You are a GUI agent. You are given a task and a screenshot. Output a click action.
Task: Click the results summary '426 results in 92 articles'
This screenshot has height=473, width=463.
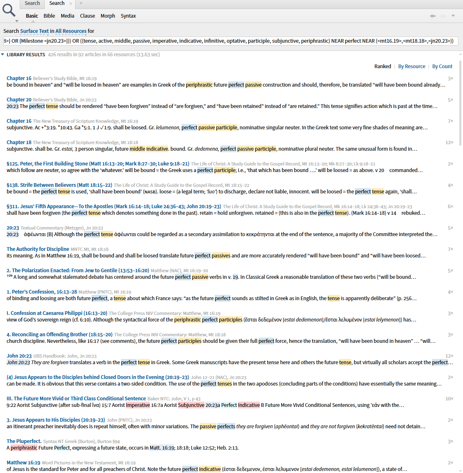(x=104, y=55)
